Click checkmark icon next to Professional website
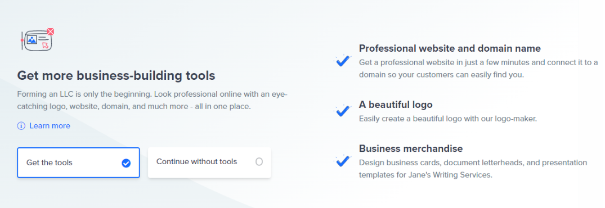 (x=342, y=61)
